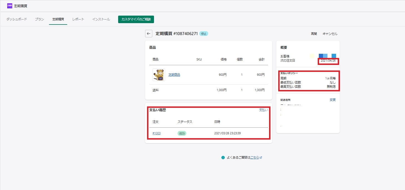Open the 定期商品 product link
405x190 pixels.
point(174,75)
